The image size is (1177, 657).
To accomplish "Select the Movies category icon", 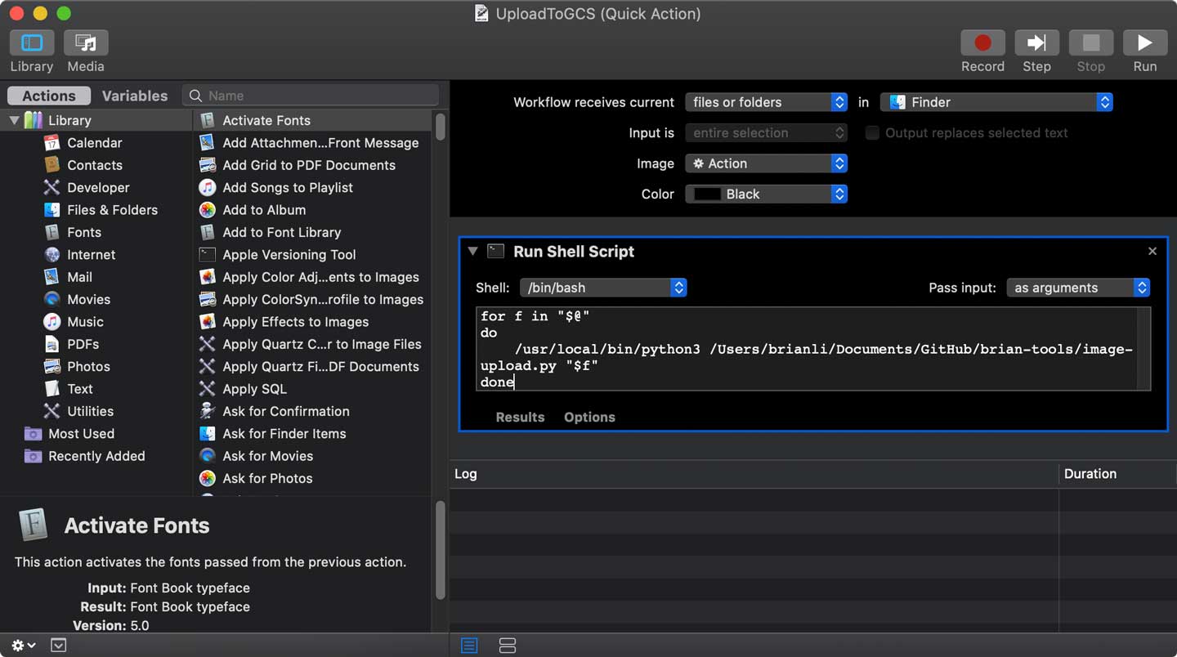I will [52, 299].
